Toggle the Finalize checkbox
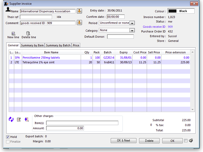The image size is (203, 152). (8, 142)
